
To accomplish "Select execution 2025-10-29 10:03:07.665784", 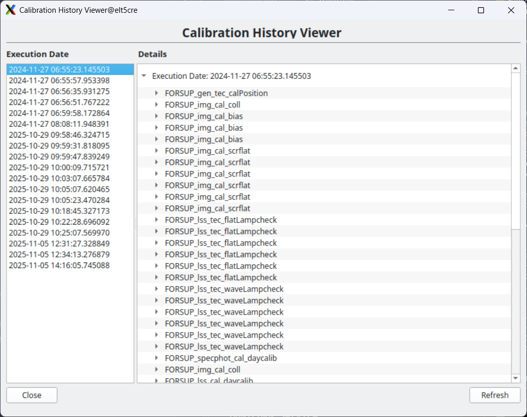I will [x=70, y=178].
